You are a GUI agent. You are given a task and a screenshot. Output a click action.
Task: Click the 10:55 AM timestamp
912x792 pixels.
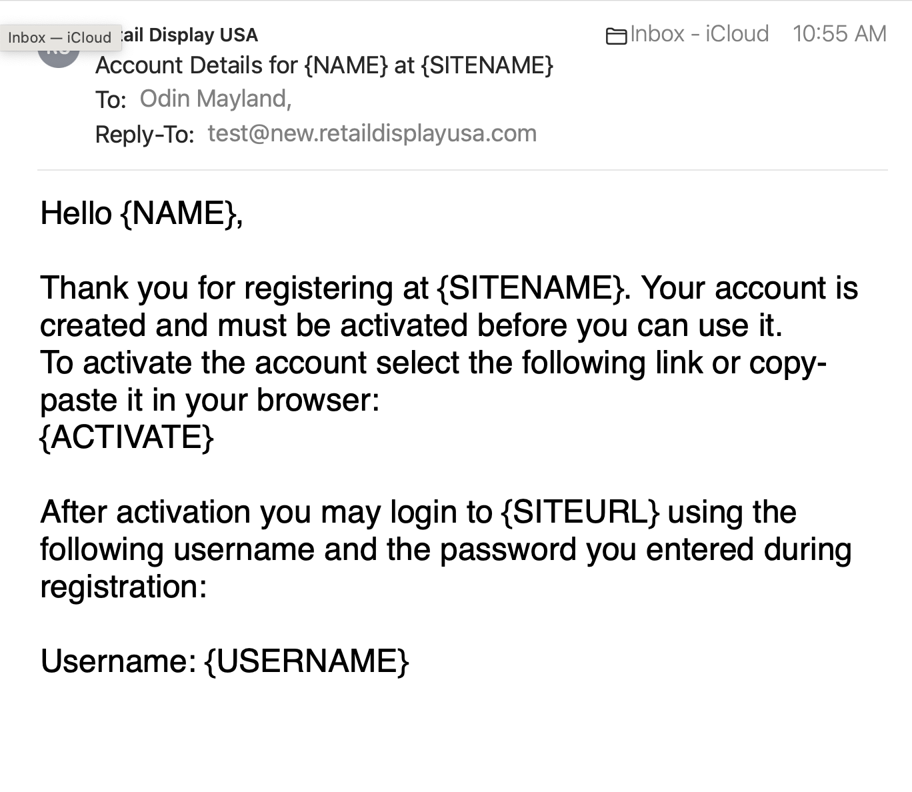[839, 34]
